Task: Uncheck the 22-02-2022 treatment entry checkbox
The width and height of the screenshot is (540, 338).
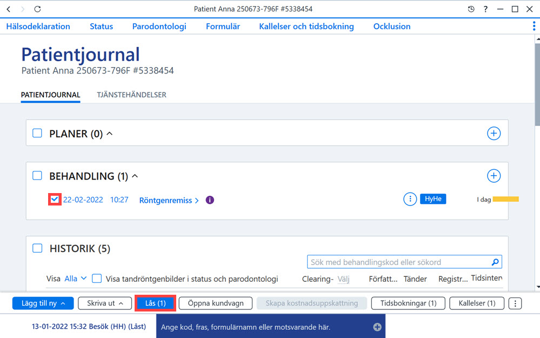Action: click(55, 199)
